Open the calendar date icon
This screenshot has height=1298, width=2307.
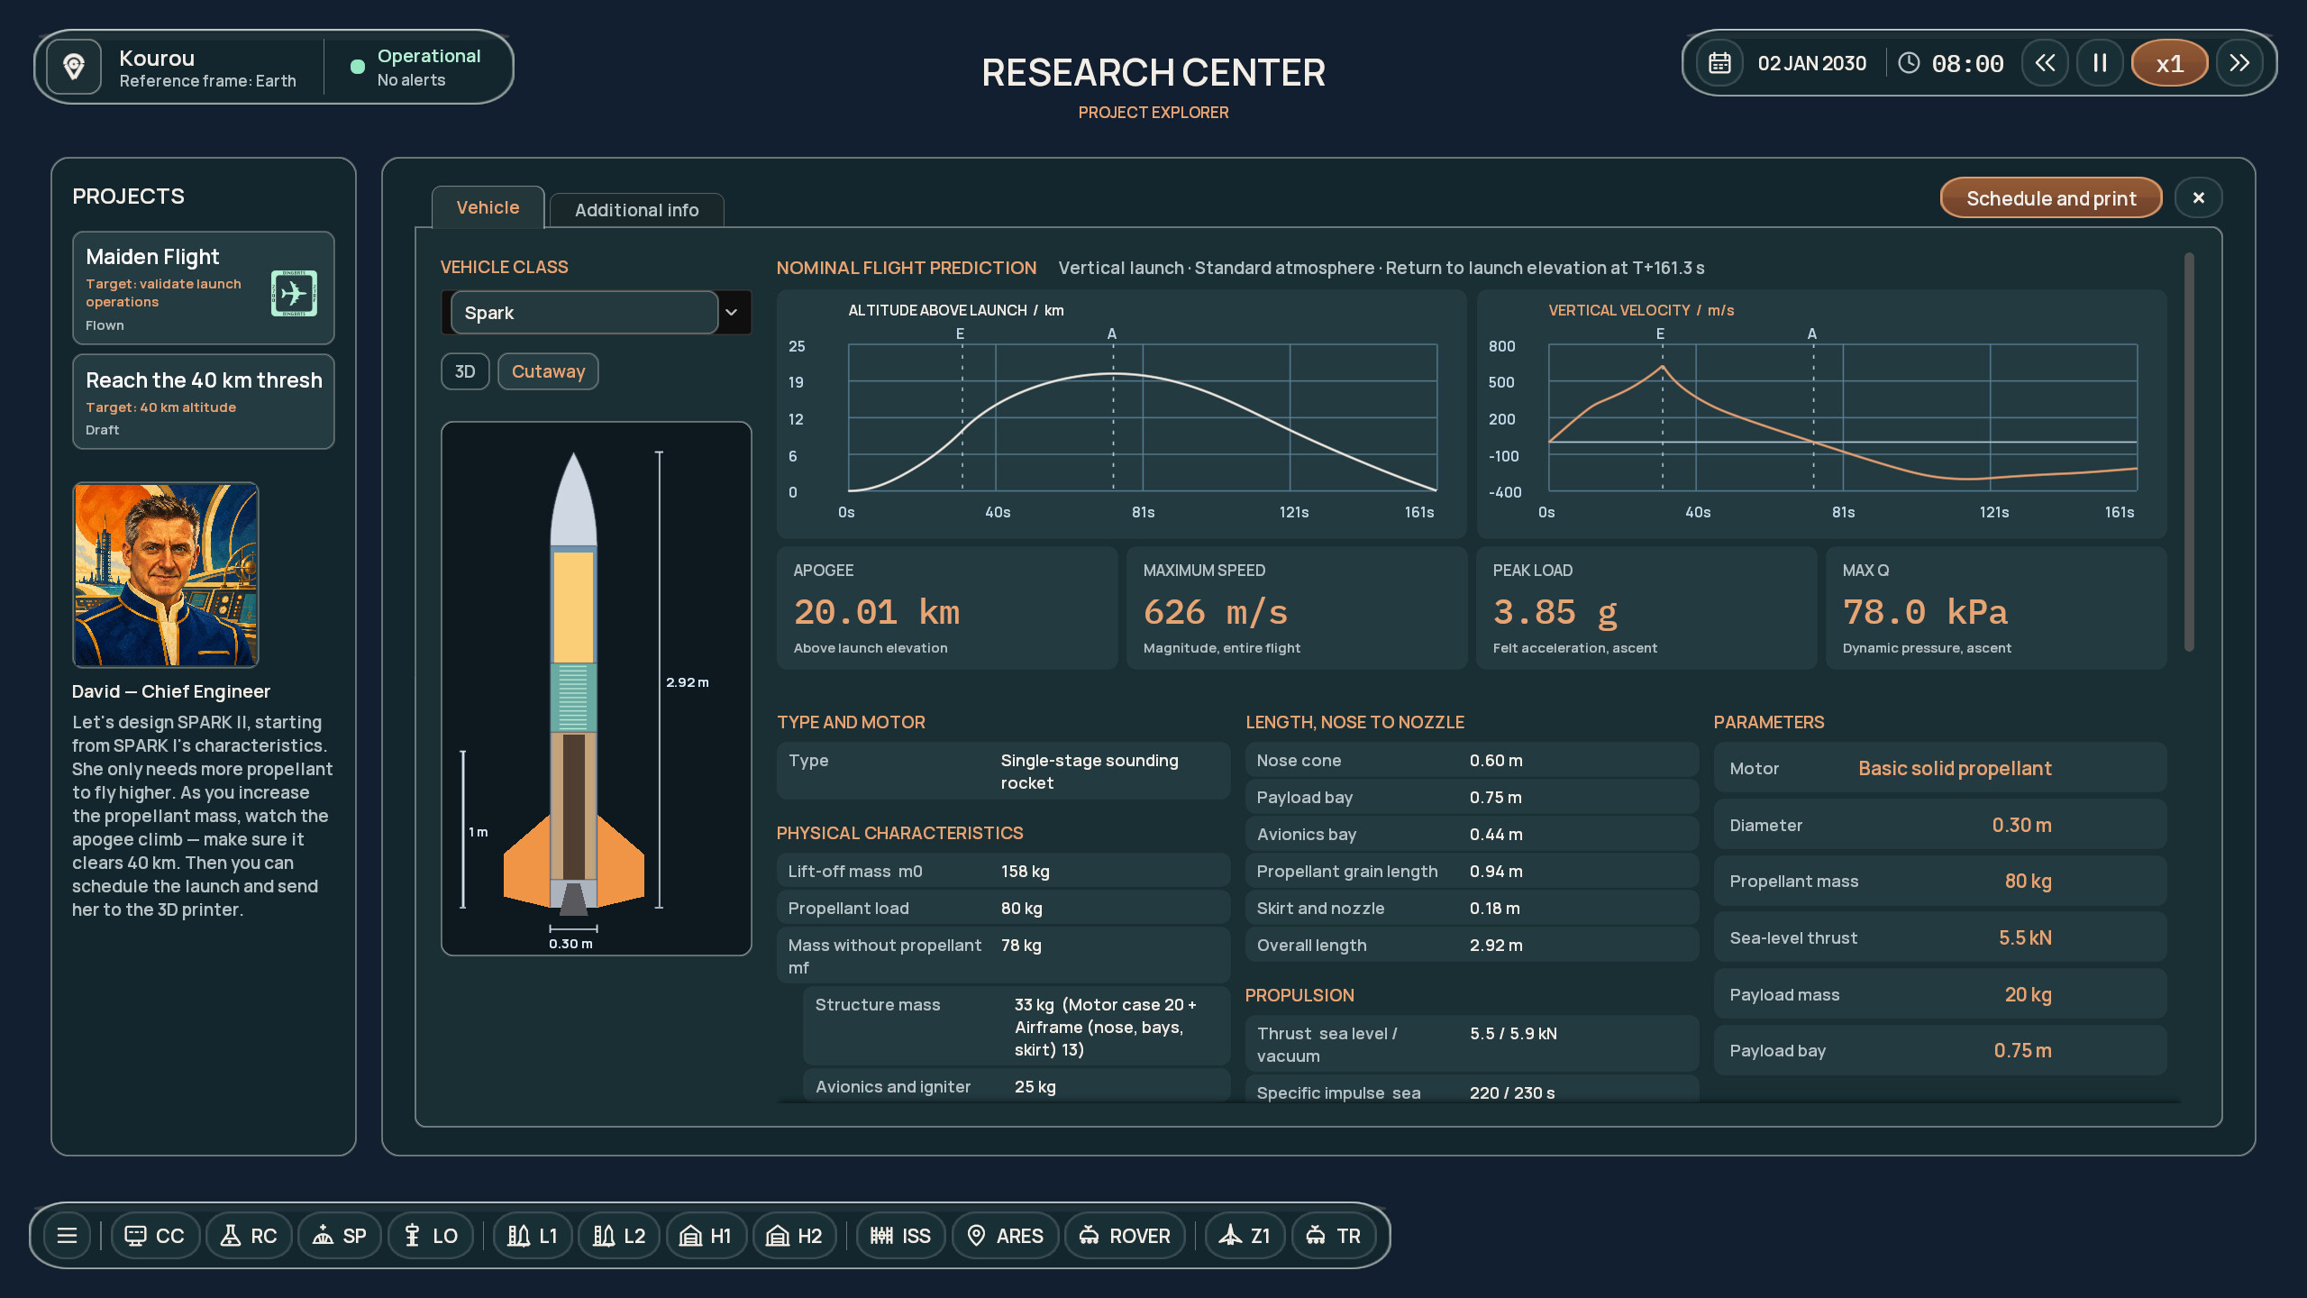1719,63
